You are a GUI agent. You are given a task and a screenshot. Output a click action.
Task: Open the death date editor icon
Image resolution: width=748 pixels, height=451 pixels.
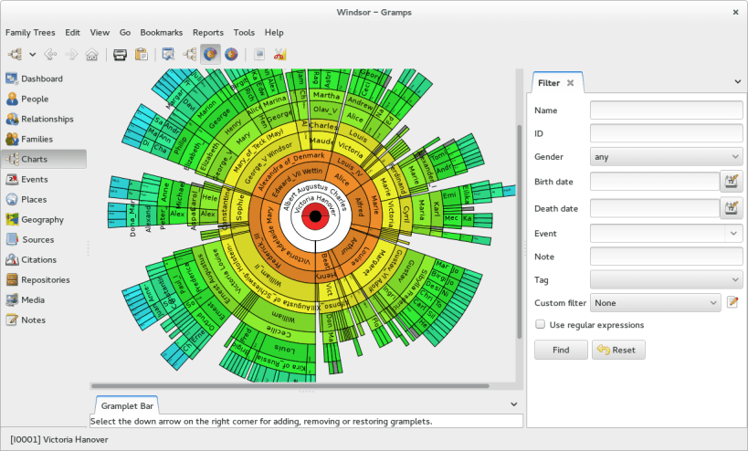pyautogui.click(x=731, y=208)
